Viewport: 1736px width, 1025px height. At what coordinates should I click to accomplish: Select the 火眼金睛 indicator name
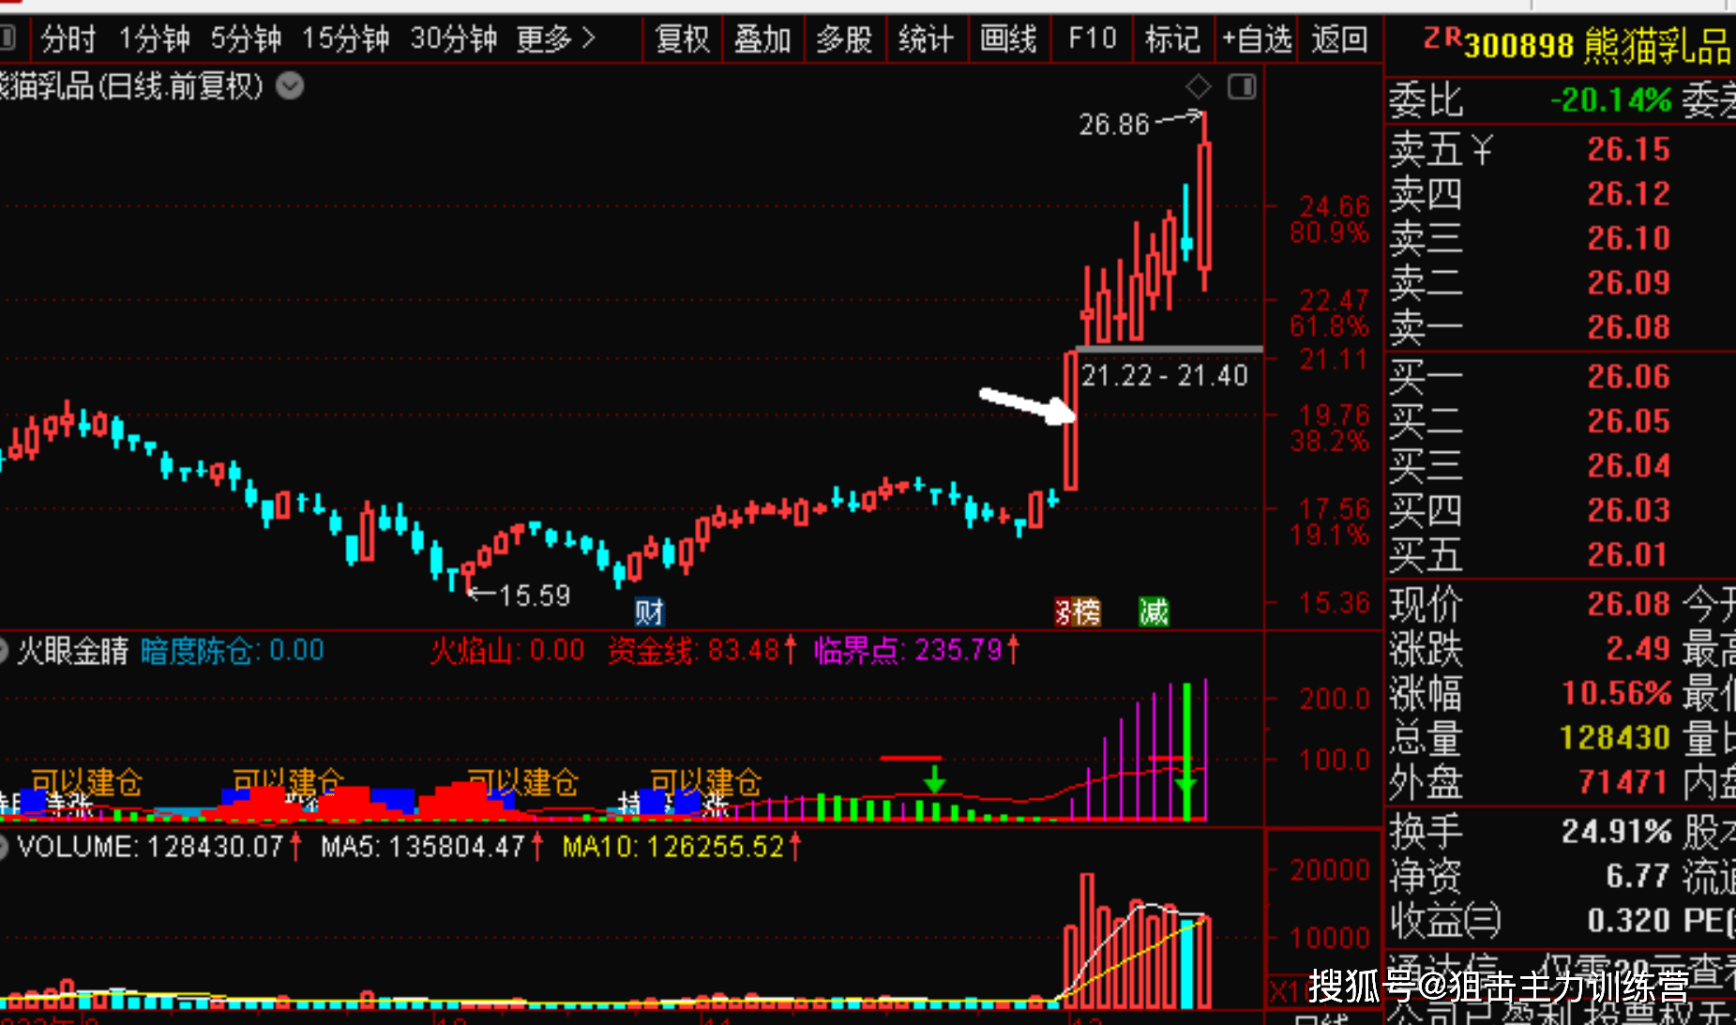(x=72, y=651)
